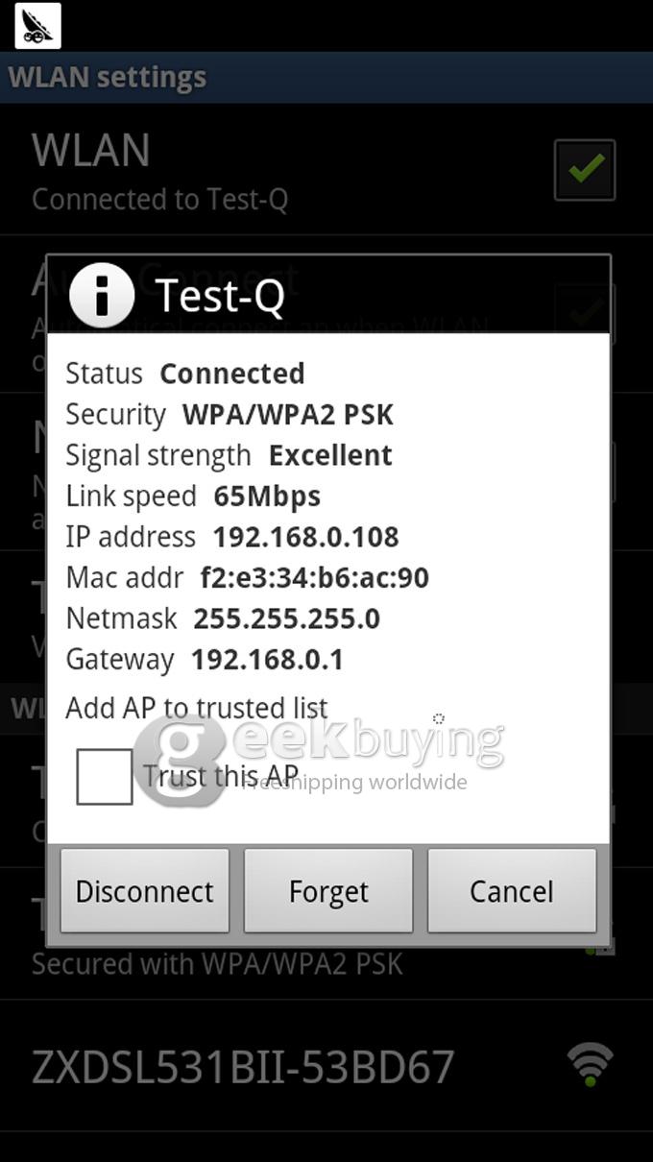Check the Trust this AP checkbox
Image resolution: width=653 pixels, height=1162 pixels.
tap(105, 776)
